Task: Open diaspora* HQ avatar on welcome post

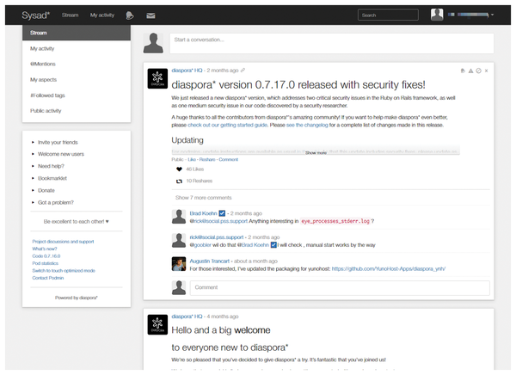Action: (157, 324)
